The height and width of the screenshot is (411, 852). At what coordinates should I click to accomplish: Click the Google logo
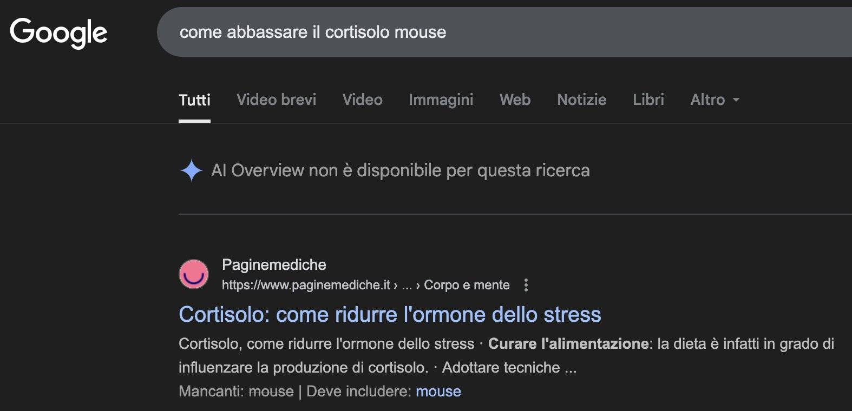click(x=58, y=32)
